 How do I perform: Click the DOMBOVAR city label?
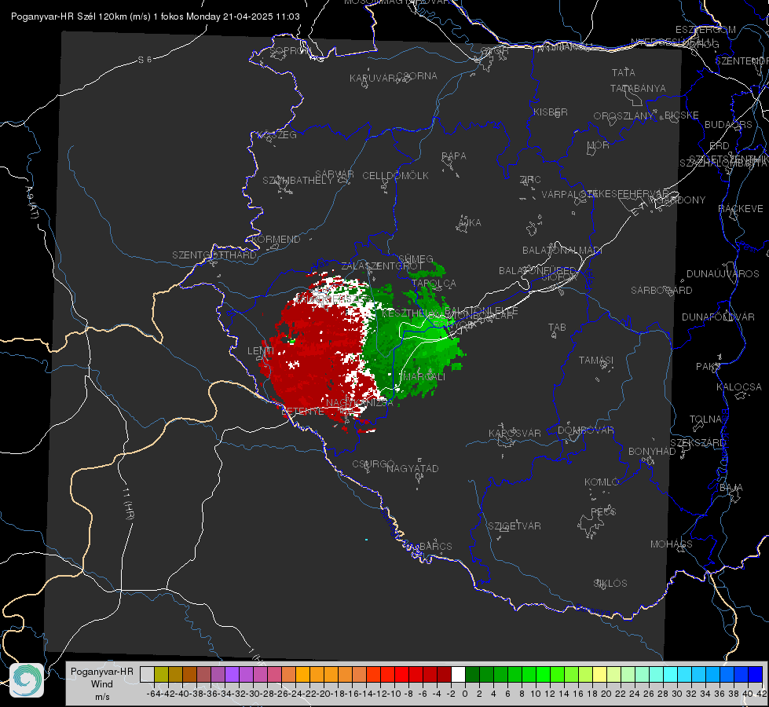coord(585,430)
